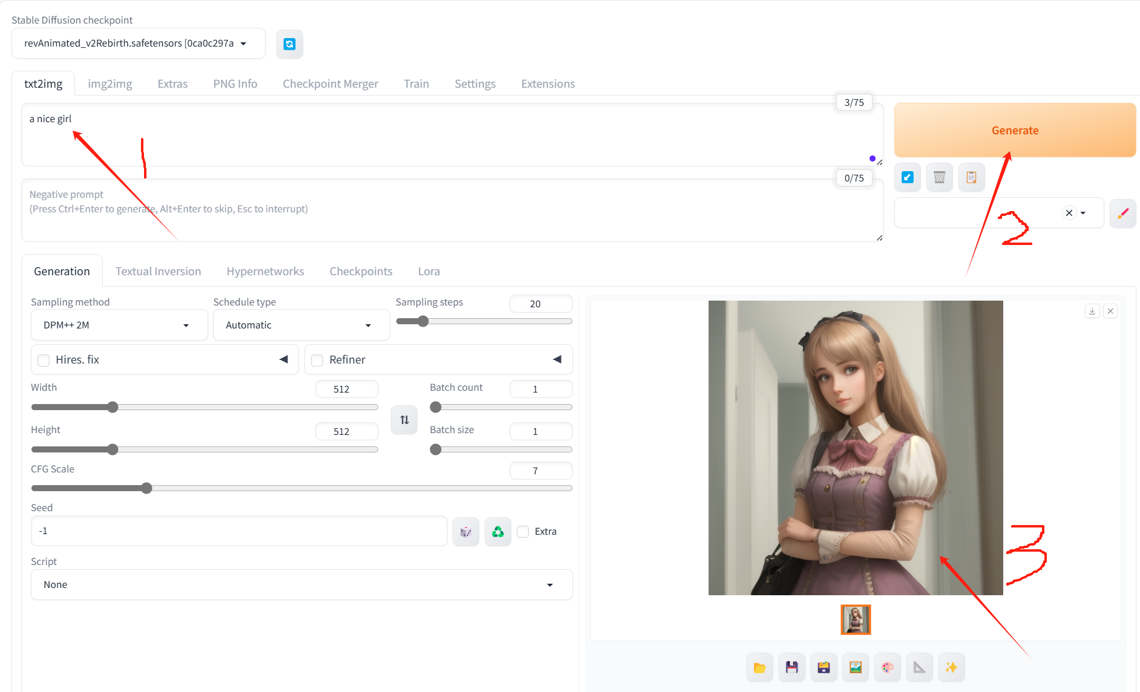
Task: Select the generated image gallery thumbnail
Action: [856, 619]
